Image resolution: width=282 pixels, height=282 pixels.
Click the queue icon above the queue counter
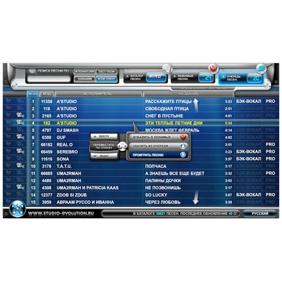(x=262, y=68)
